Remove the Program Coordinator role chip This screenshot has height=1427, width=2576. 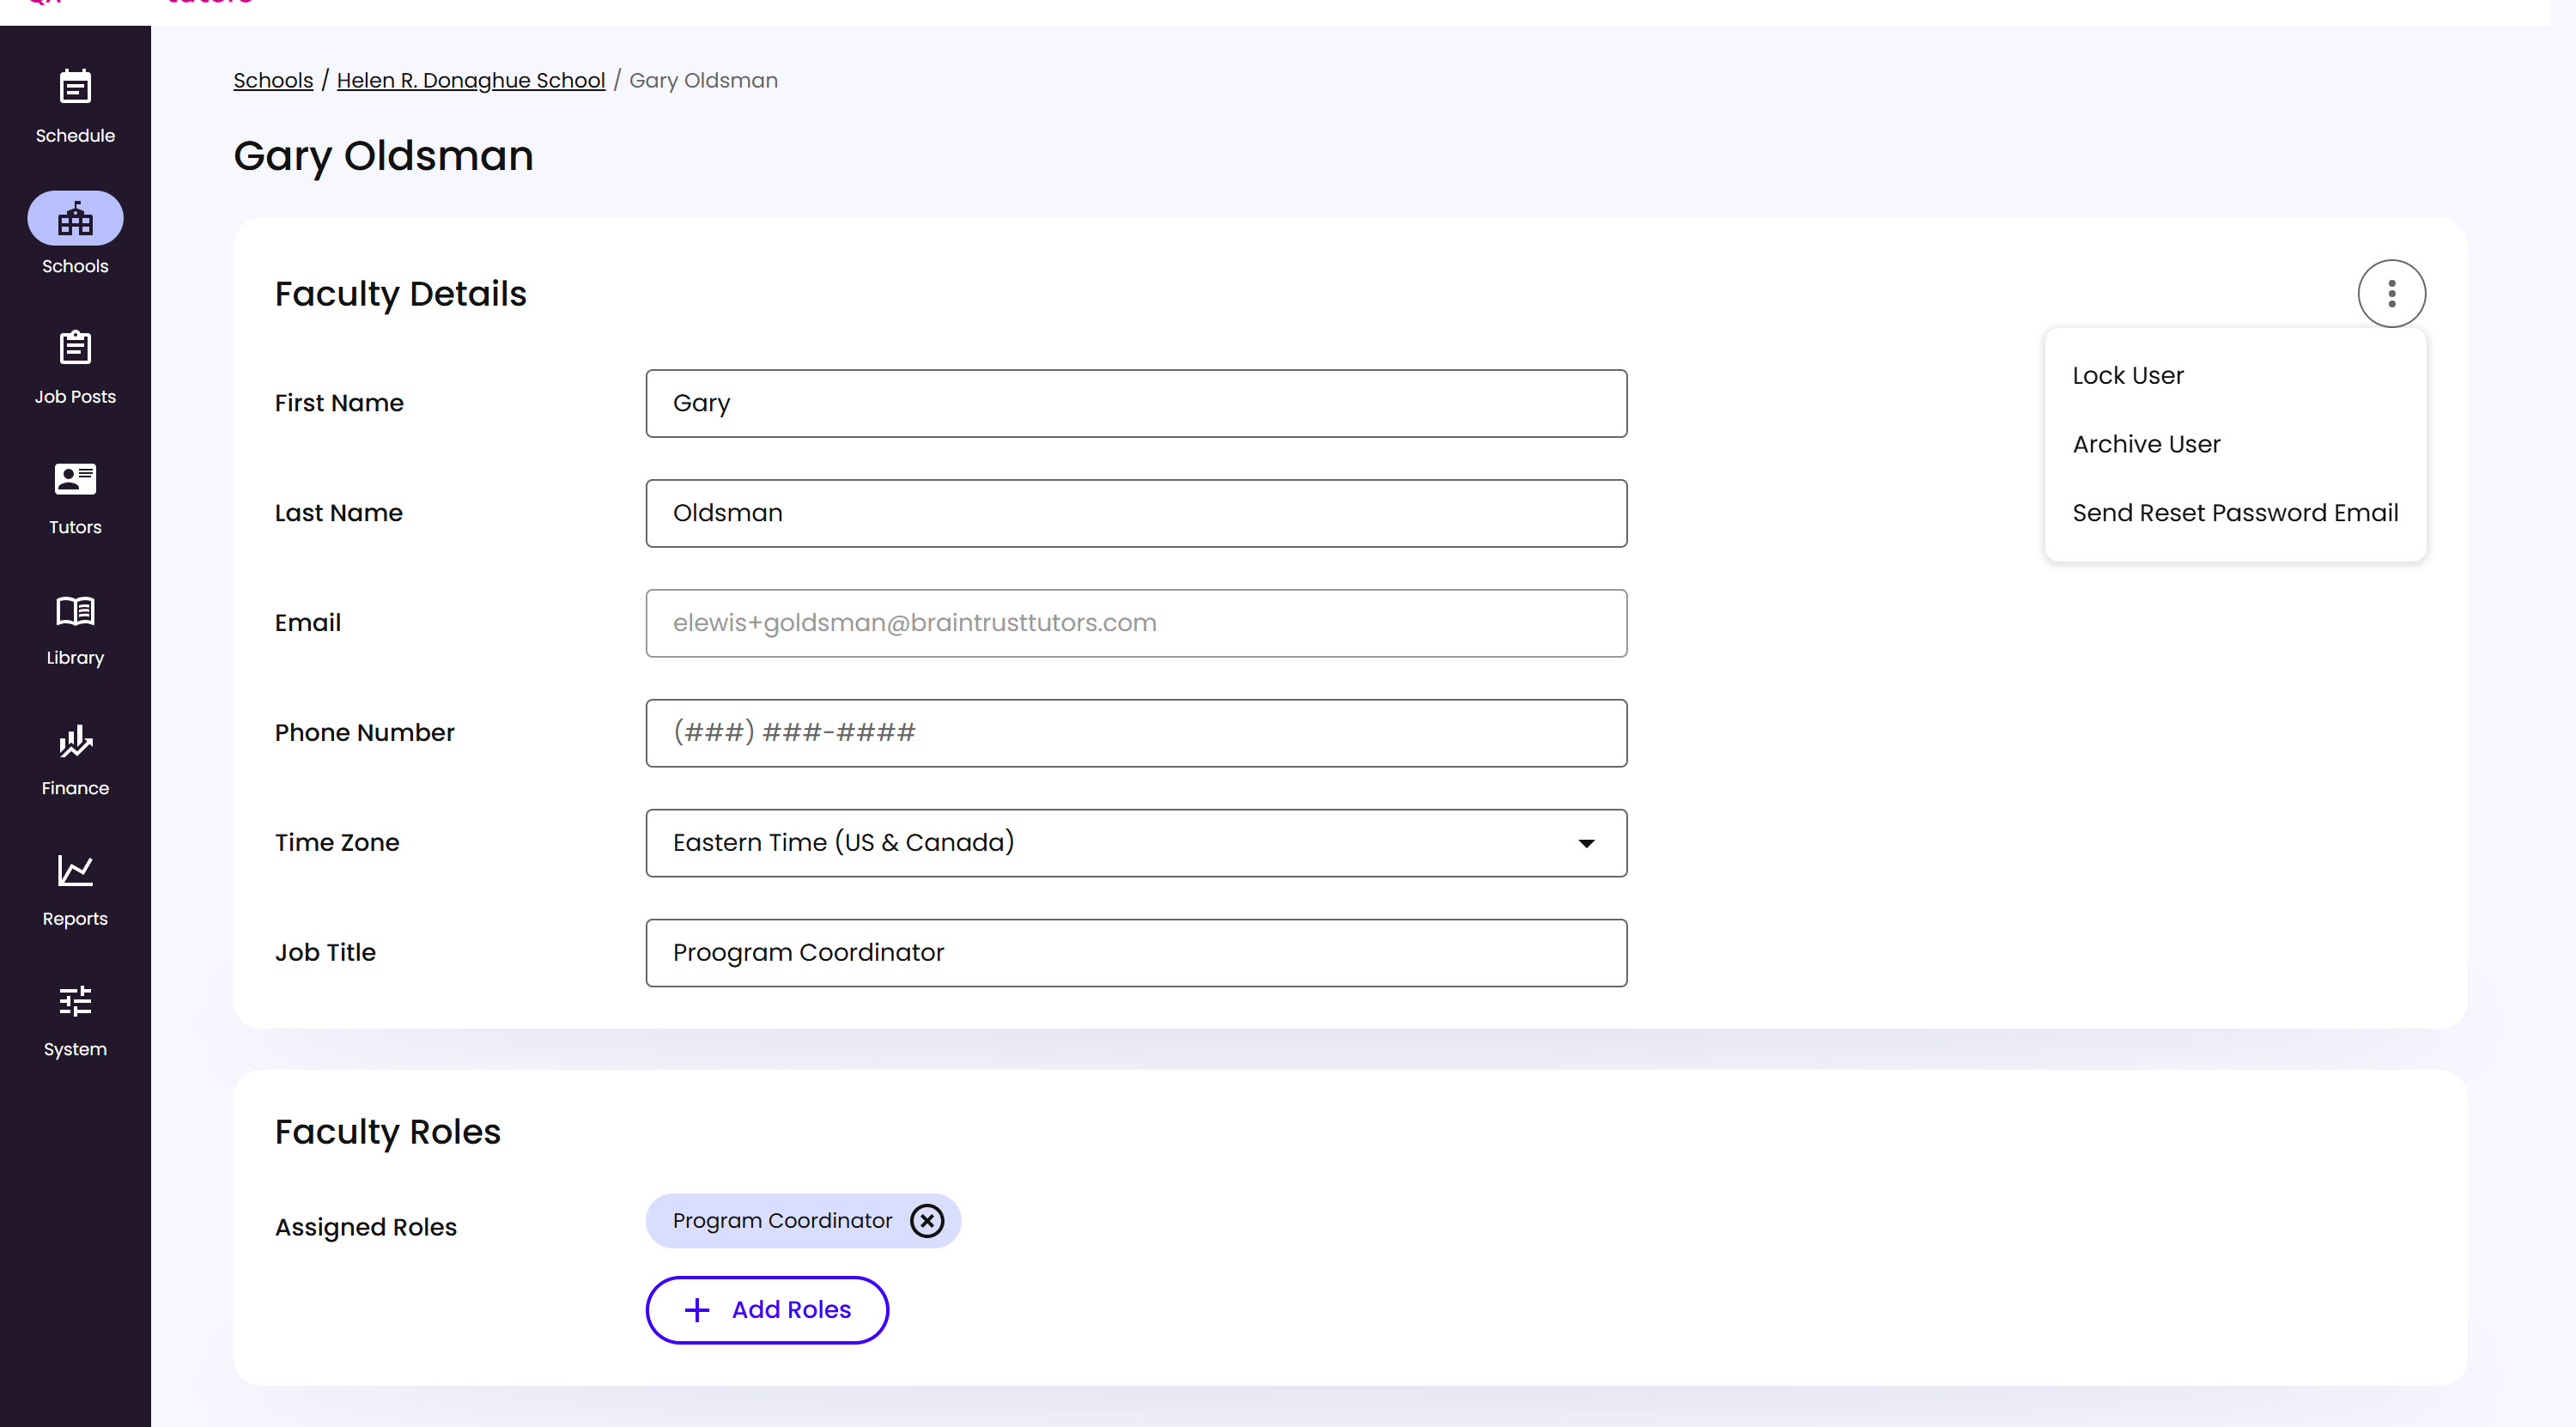pyautogui.click(x=927, y=1220)
